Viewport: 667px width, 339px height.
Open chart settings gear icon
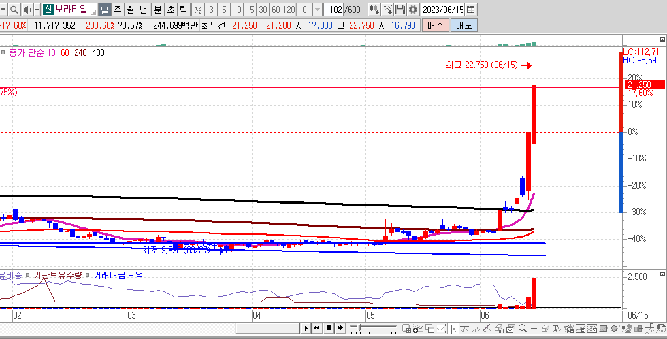click(412, 10)
